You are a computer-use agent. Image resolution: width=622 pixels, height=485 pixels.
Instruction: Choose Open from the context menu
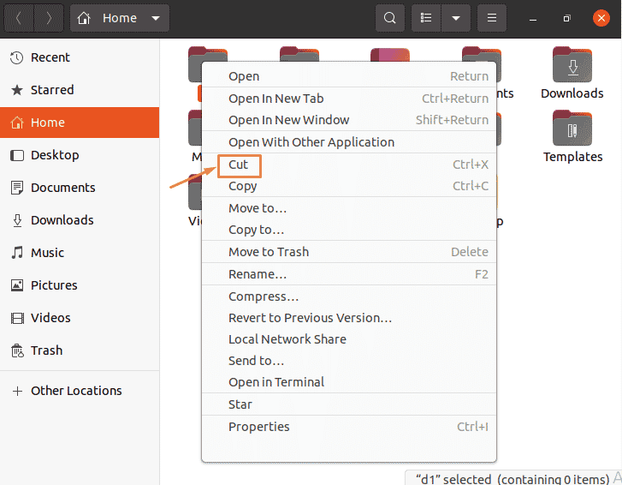tap(349, 76)
